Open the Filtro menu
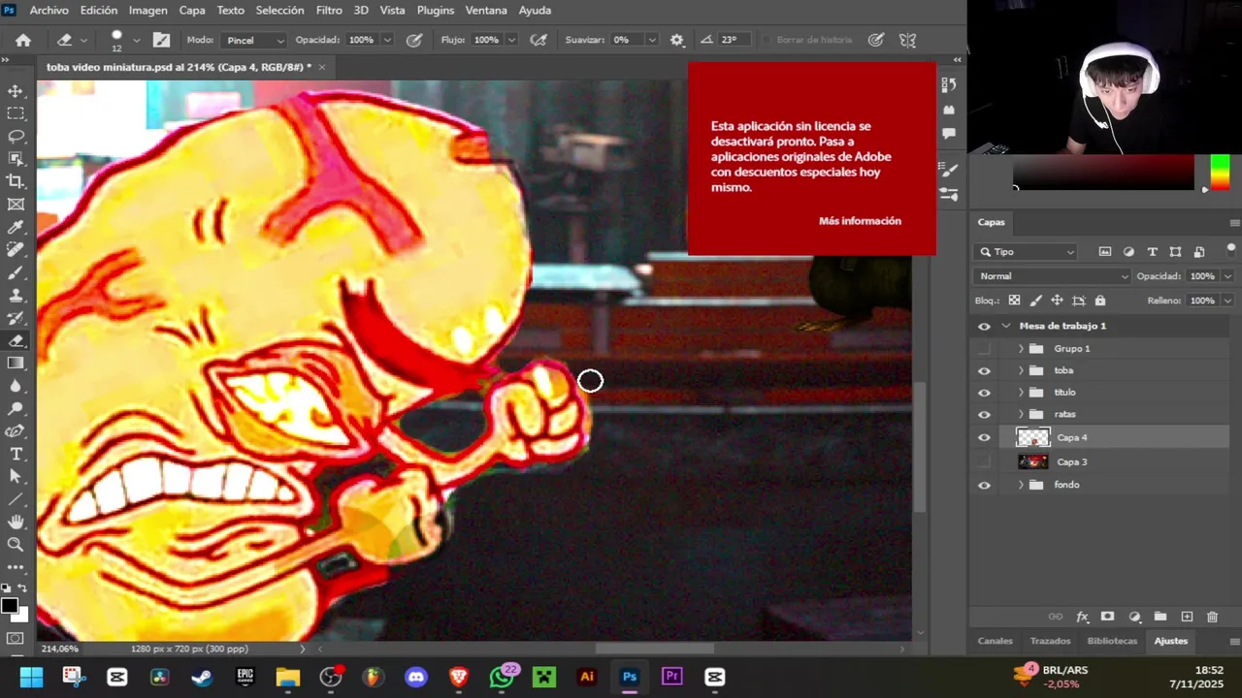Viewport: 1242px width, 698px height. [x=329, y=10]
